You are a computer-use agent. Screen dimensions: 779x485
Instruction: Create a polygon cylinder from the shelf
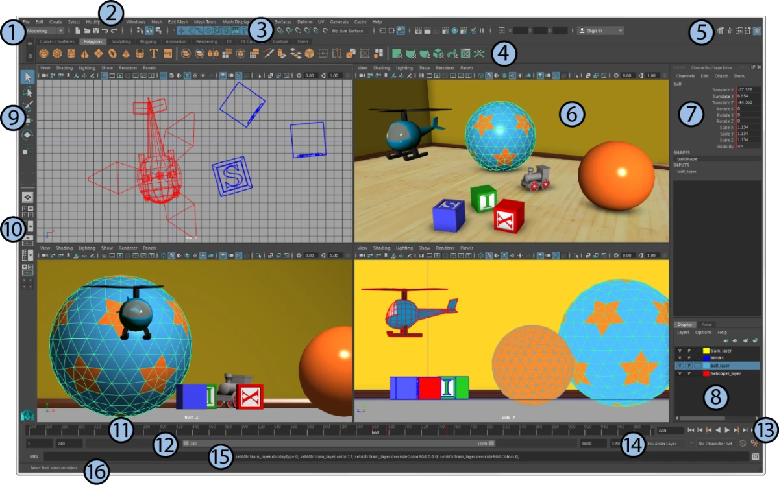pos(71,53)
